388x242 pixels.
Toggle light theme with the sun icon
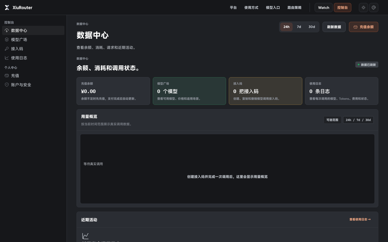coord(363,8)
